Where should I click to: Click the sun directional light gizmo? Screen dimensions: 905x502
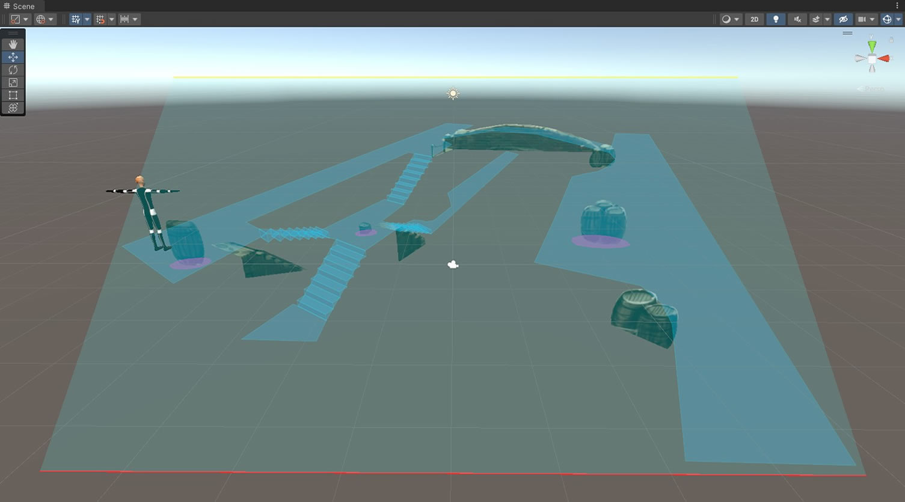453,94
